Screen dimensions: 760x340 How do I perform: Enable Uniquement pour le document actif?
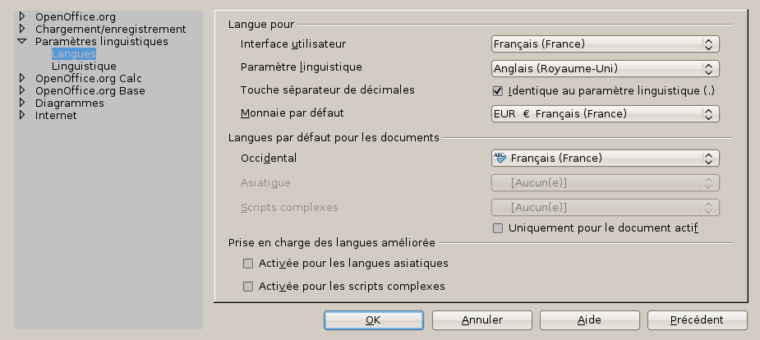497,227
